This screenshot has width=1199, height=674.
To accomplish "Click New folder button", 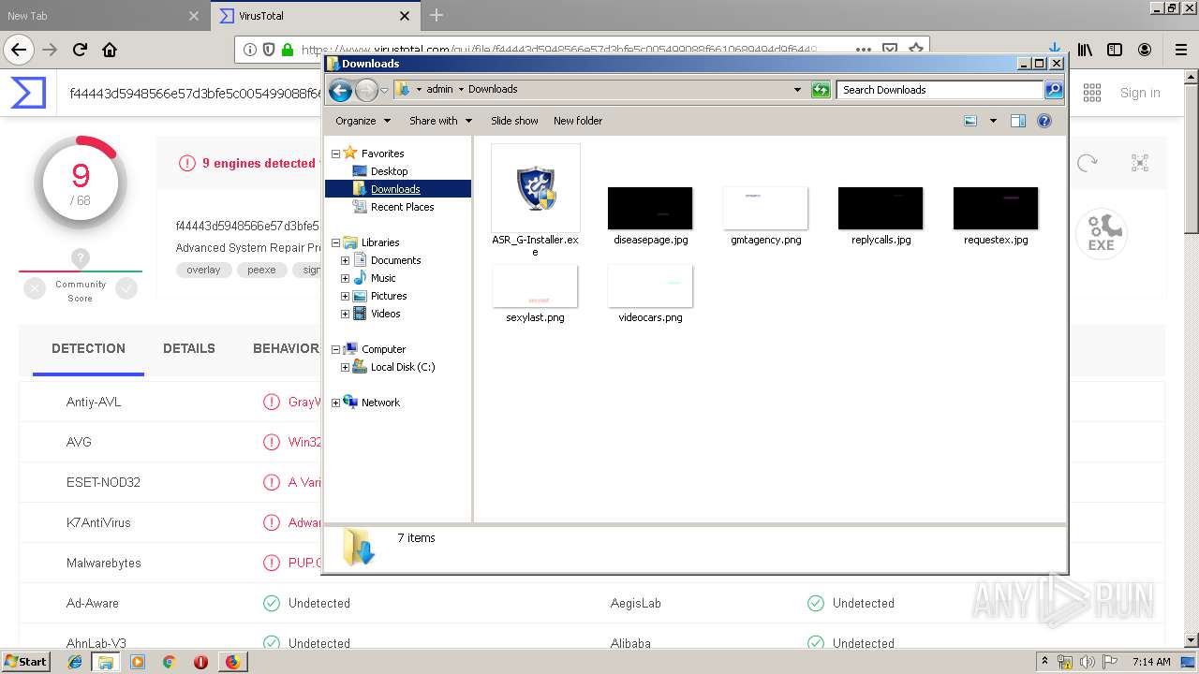I will (x=578, y=121).
